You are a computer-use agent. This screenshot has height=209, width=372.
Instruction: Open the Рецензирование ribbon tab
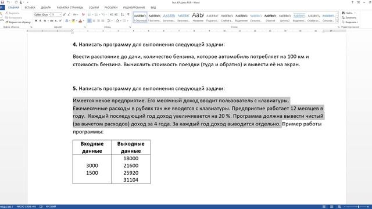(x=134, y=8)
